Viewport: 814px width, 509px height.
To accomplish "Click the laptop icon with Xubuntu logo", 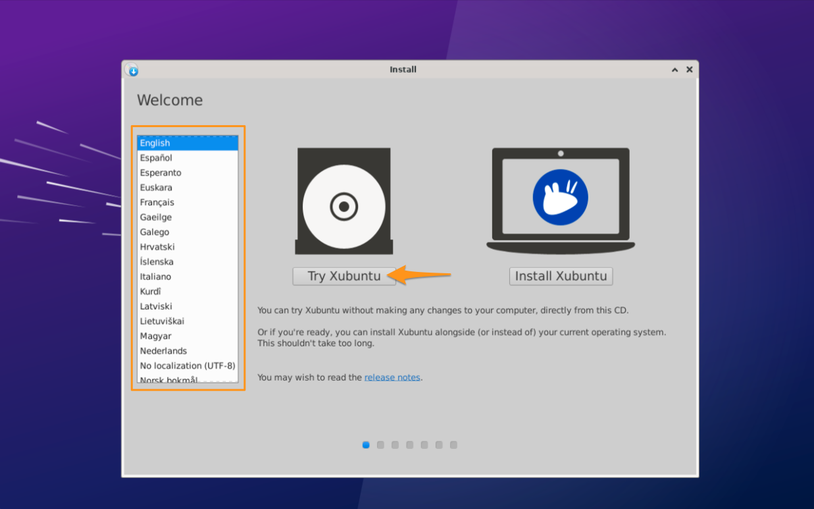I will 561,200.
